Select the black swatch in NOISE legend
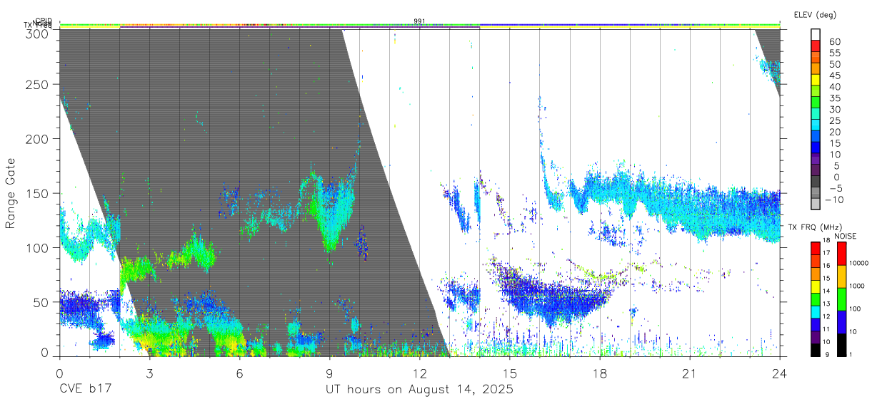Viewport: 877px width, 404px height. tap(841, 344)
